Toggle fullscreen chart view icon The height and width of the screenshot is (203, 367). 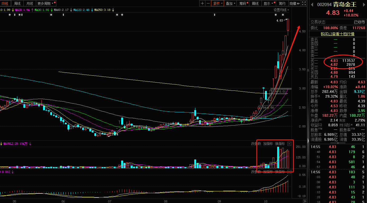coord(304,3)
